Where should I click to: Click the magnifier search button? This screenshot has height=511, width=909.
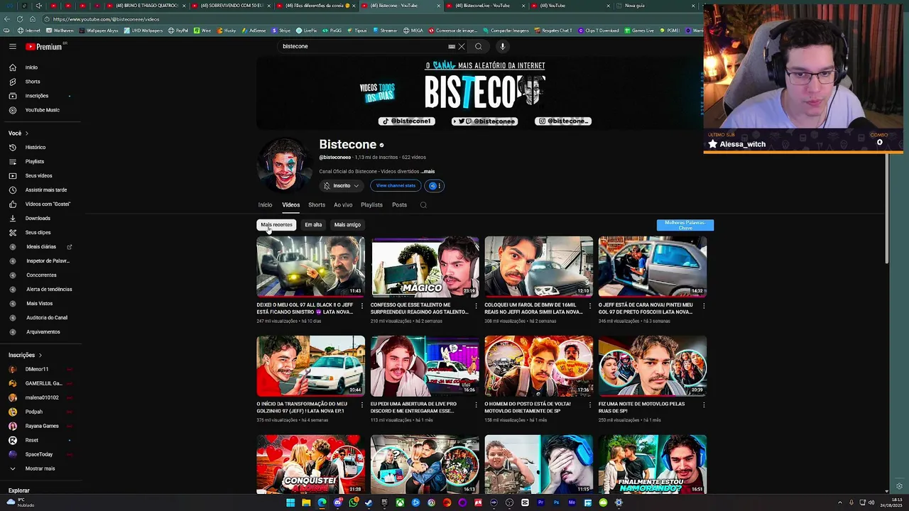[479, 46]
